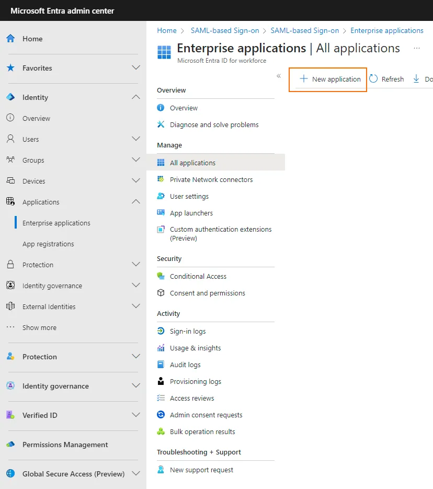Image resolution: width=433 pixels, height=489 pixels.
Task: Expand the Favorites section chevron
Action: [x=136, y=67]
